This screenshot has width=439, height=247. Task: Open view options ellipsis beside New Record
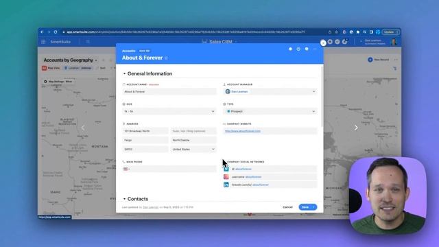click(x=396, y=60)
